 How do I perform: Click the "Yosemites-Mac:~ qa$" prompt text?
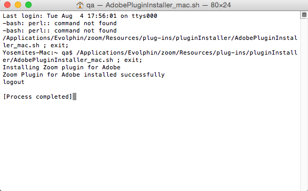37,53
